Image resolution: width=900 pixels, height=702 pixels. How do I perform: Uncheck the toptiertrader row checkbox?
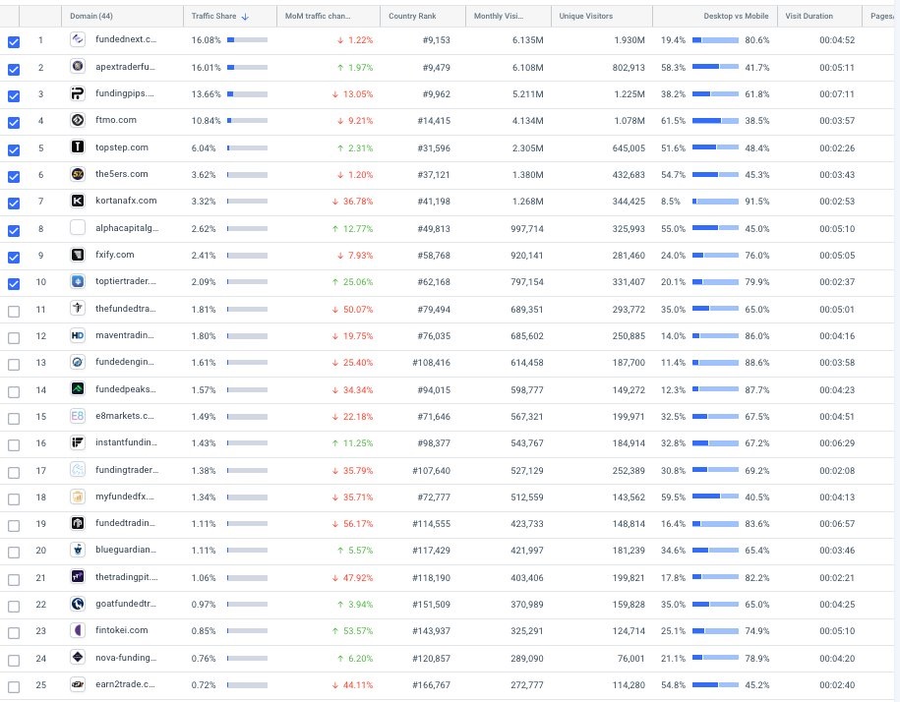[x=14, y=284]
